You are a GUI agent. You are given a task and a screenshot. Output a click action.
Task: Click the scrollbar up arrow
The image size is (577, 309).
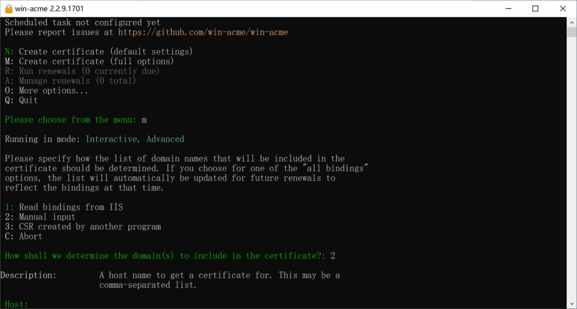coord(571,22)
